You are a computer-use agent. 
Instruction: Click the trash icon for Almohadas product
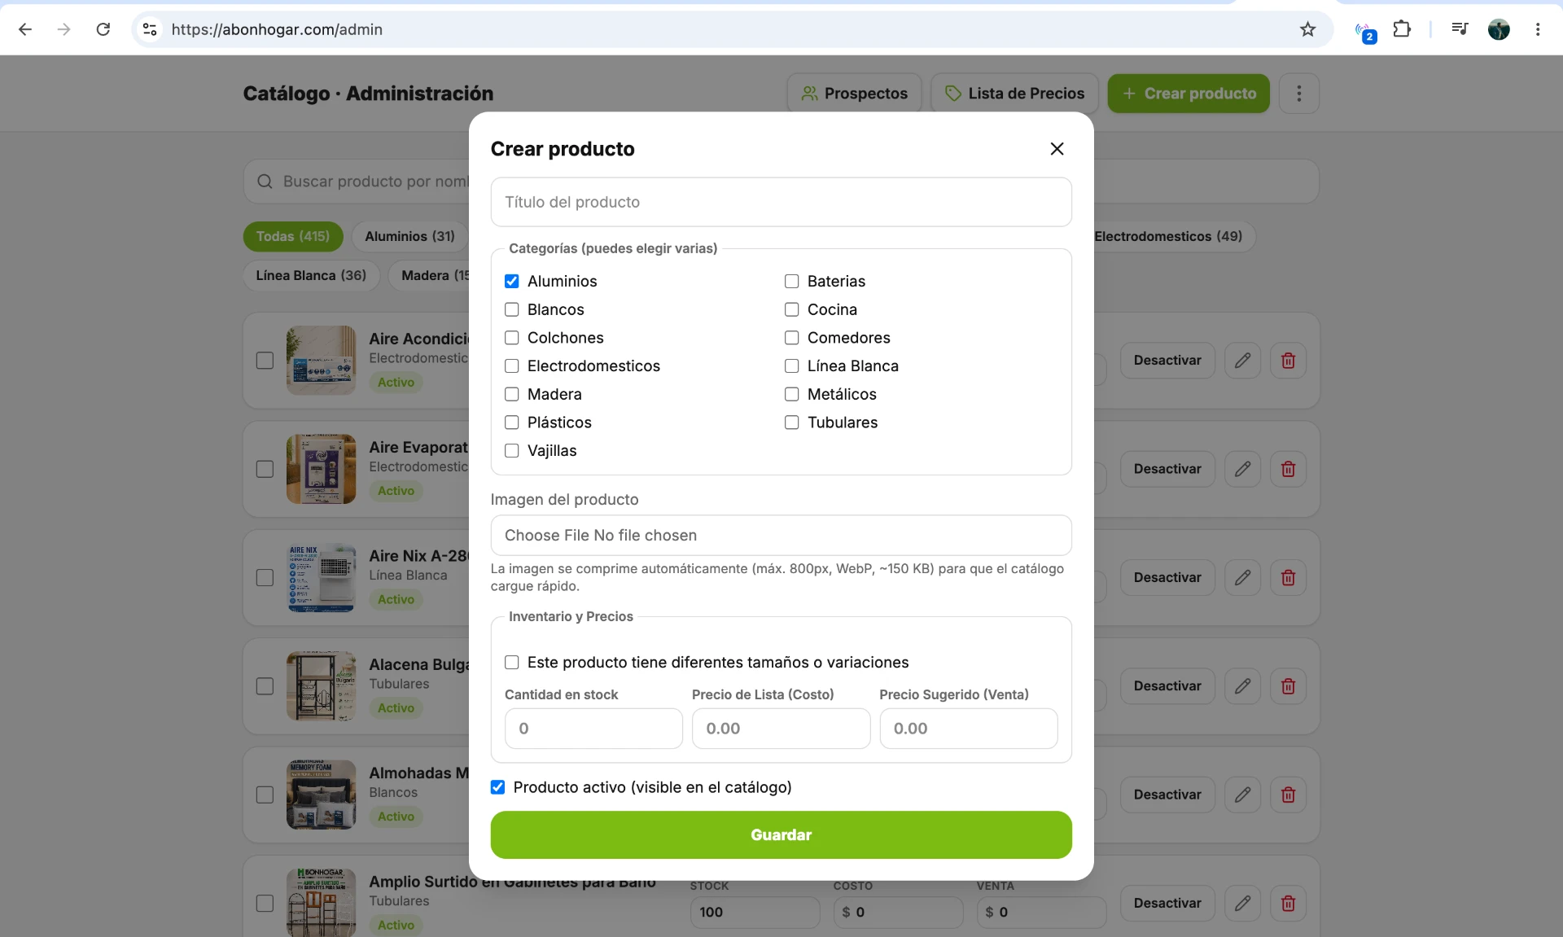click(1288, 795)
